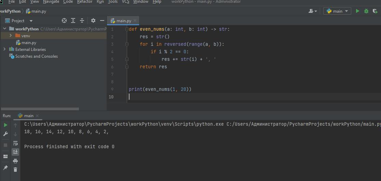
Task: Collapse all nodes in Project panel
Action: (x=82, y=21)
